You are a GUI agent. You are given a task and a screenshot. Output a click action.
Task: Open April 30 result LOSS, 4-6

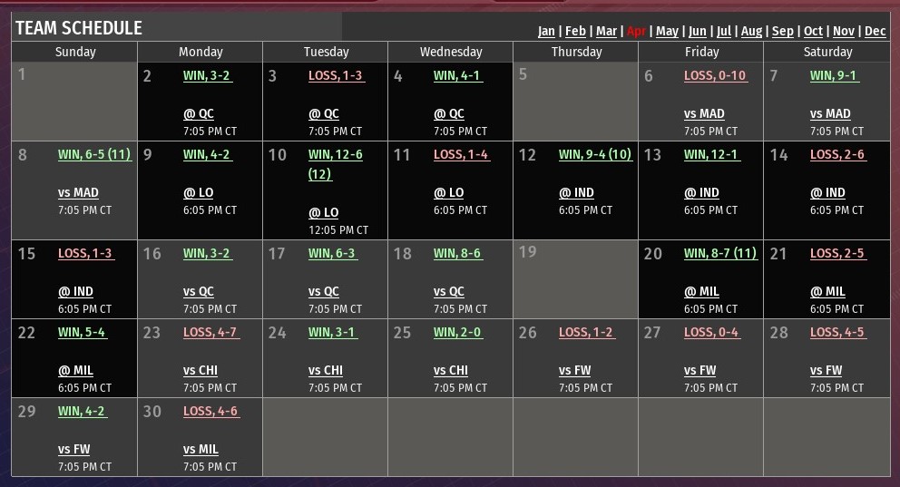(x=211, y=412)
